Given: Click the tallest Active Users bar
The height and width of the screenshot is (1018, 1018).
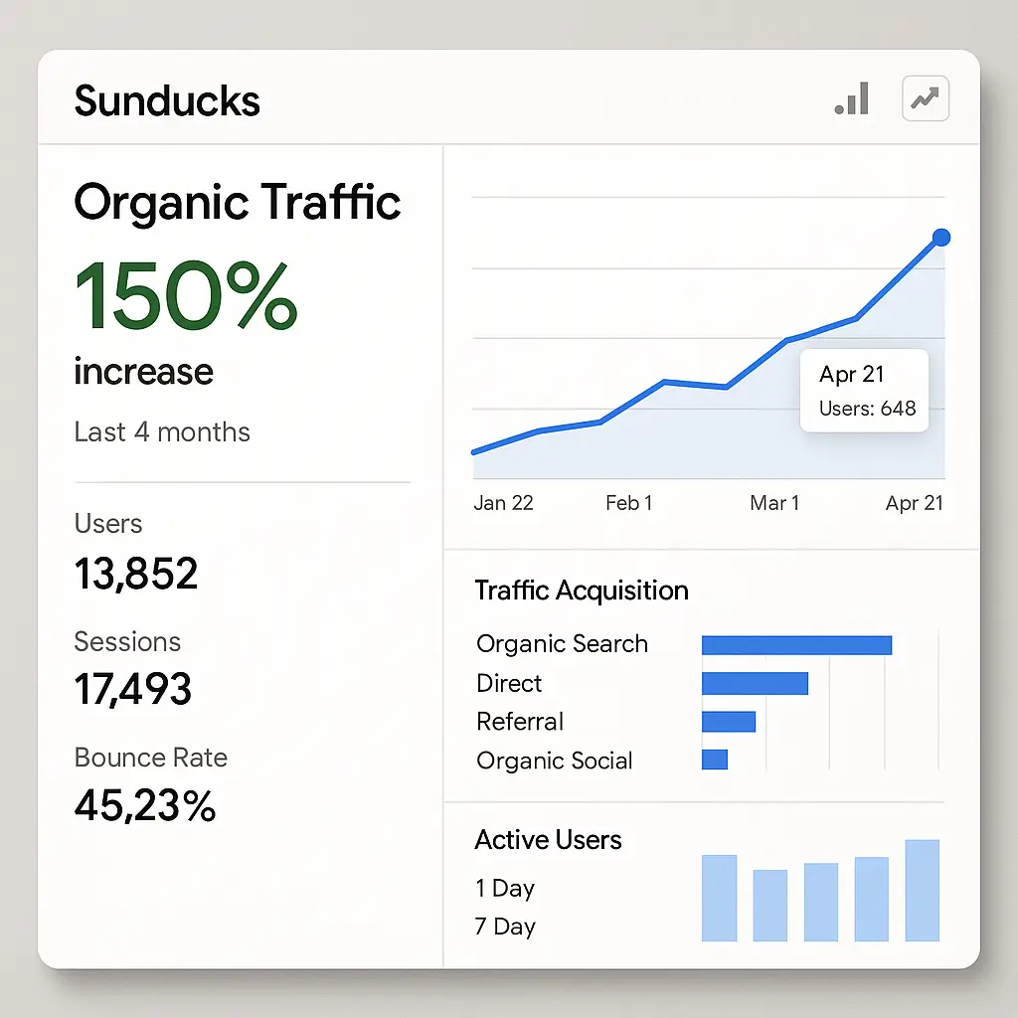Looking at the screenshot, I should [x=922, y=891].
